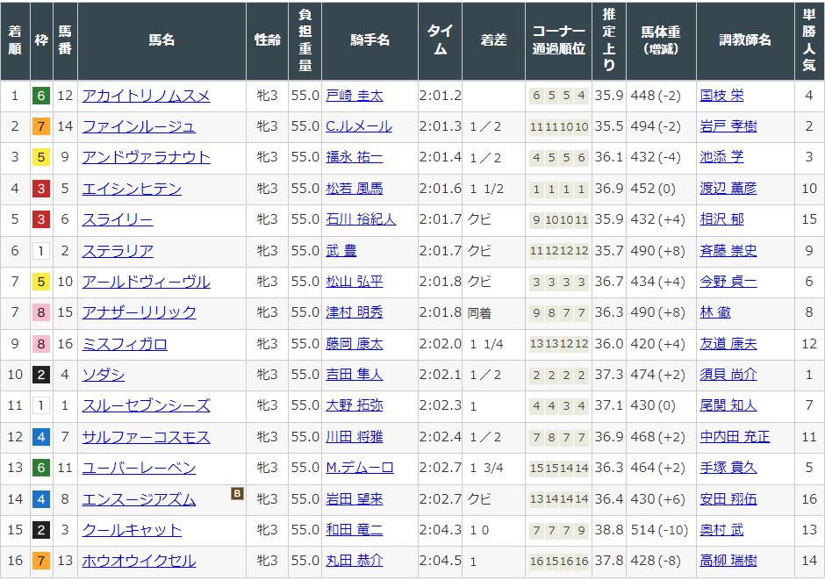The height and width of the screenshot is (580, 825).
Task: Click the 馬名 column header
Action: [x=161, y=40]
